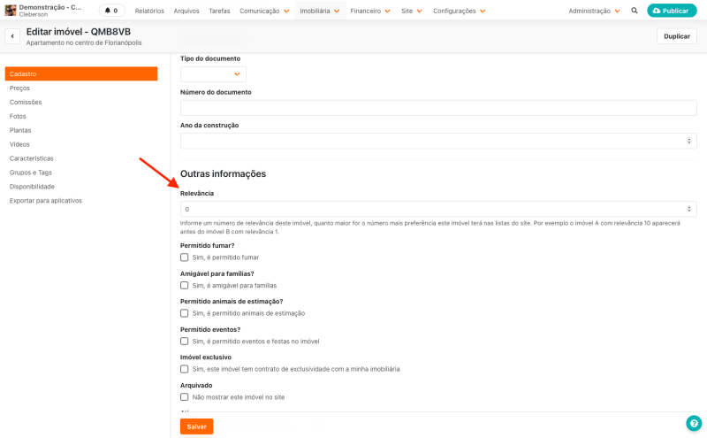Click the search magnifier icon
Image resolution: width=707 pixels, height=438 pixels.
click(634, 11)
